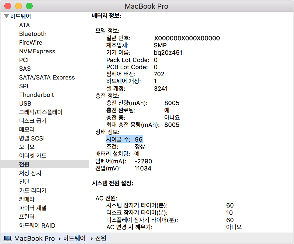Click the 시스템 전원 설정 heading
Viewport: 294px width, 244px height.
(x=112, y=183)
